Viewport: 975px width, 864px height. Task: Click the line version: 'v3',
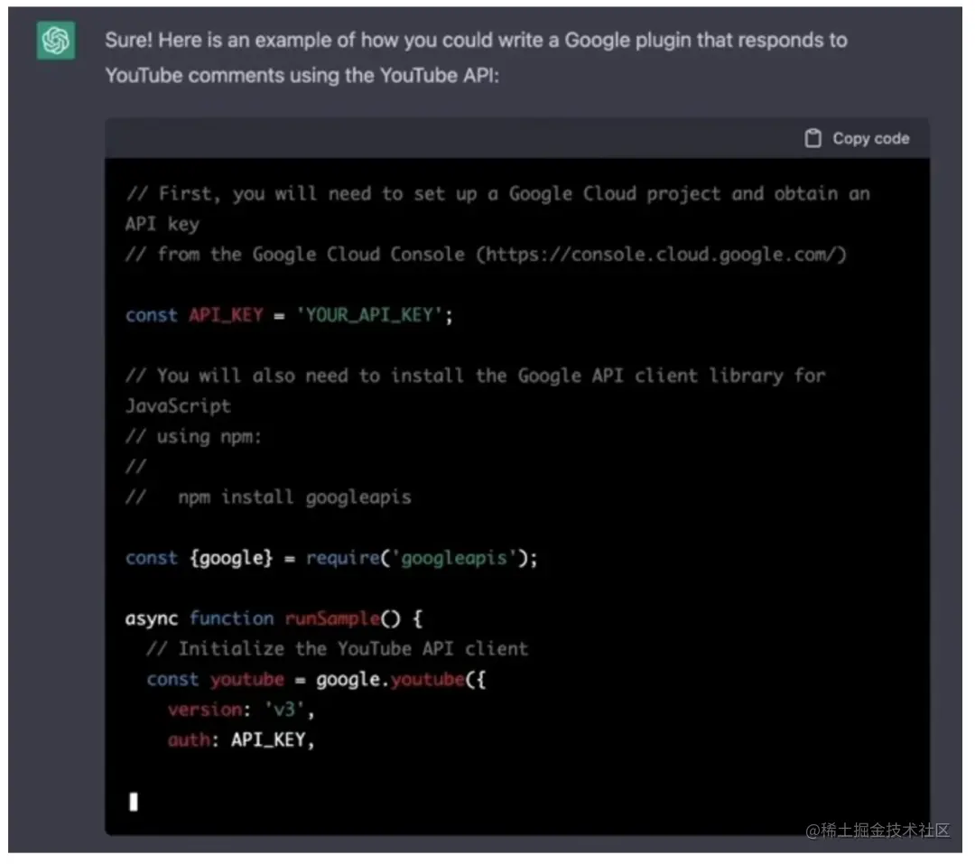coord(241,710)
